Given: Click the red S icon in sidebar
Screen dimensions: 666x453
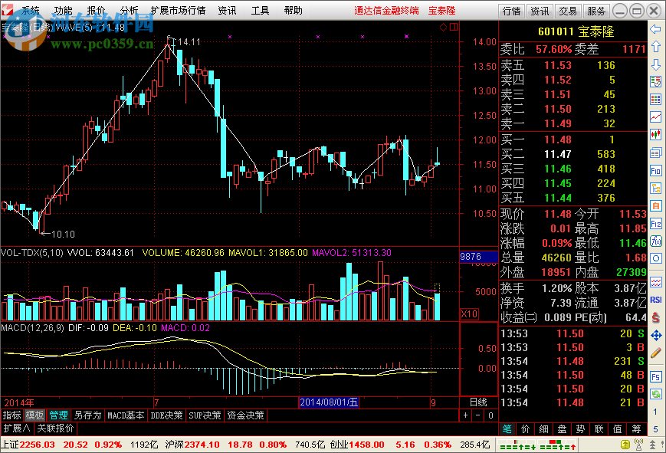Looking at the screenshot, I should click(x=655, y=317).
